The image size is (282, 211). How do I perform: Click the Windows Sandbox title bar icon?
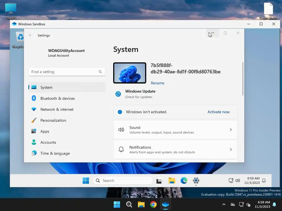click(x=14, y=24)
